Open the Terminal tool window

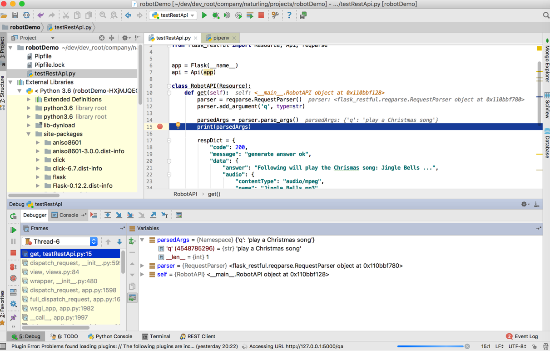point(156,337)
